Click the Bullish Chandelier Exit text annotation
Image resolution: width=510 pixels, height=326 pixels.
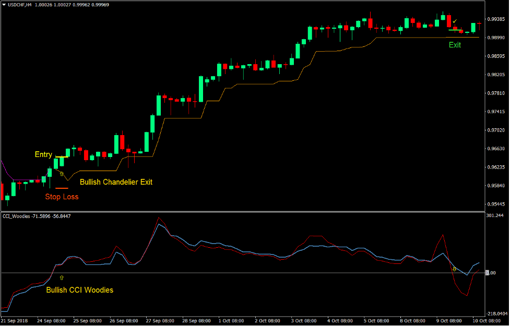pyautogui.click(x=116, y=182)
